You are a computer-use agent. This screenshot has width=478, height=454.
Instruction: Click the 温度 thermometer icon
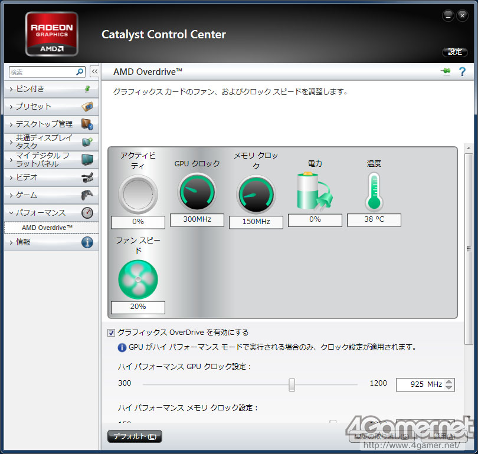tap(374, 192)
